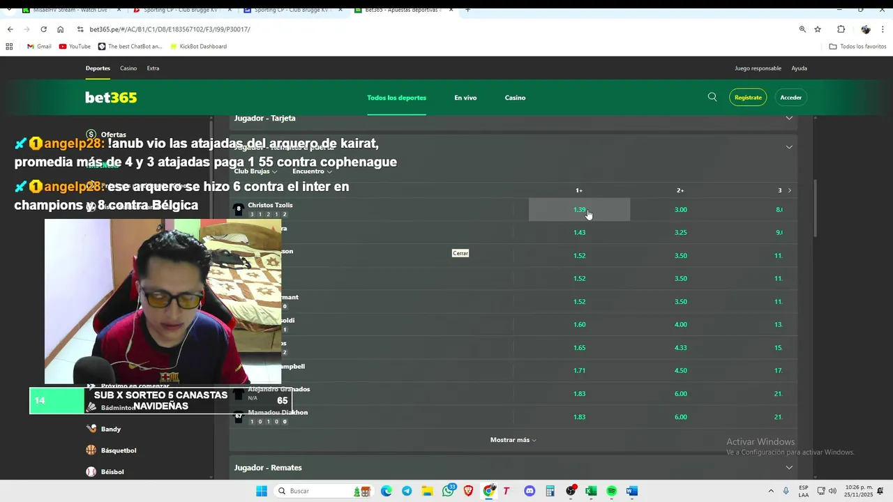Open the Gmail bookmark
The width and height of the screenshot is (893, 502).
(x=39, y=47)
